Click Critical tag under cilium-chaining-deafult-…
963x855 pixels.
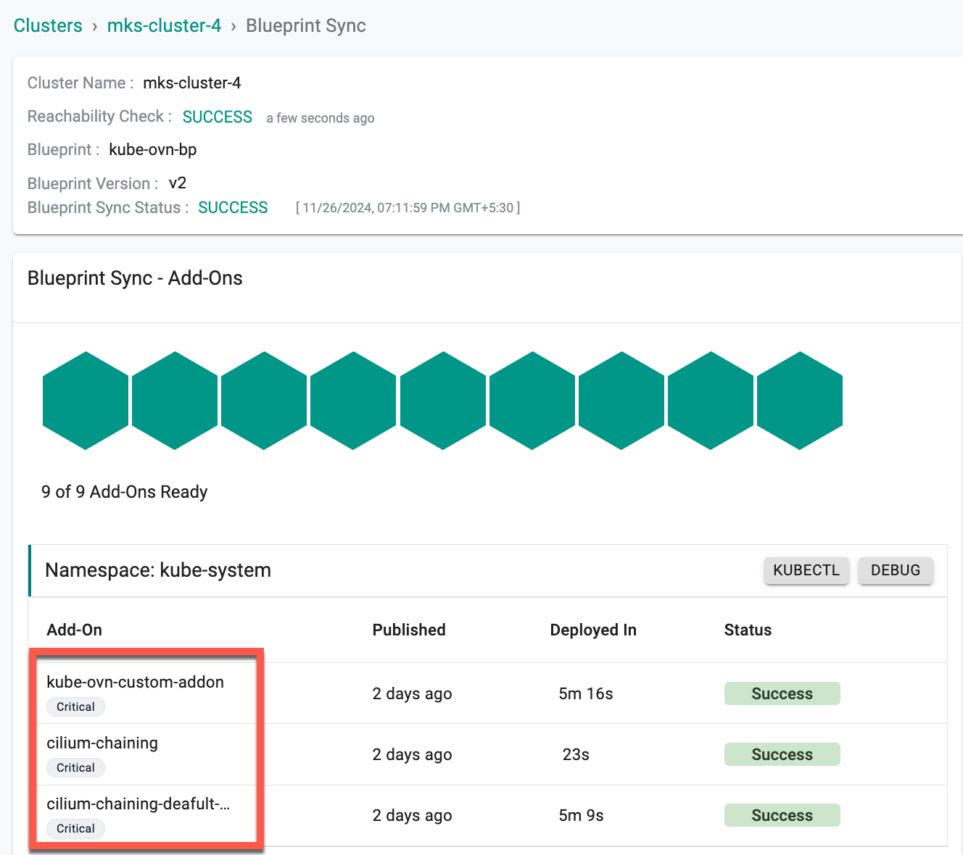point(75,828)
